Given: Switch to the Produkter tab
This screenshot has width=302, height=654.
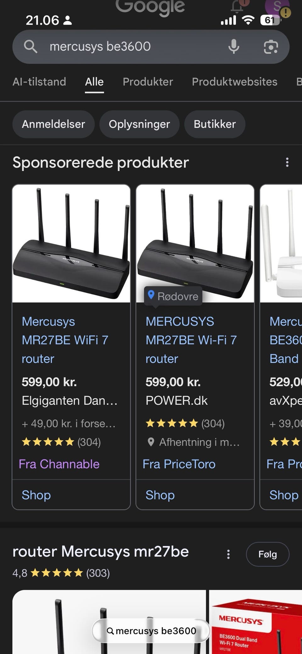Looking at the screenshot, I should pyautogui.click(x=148, y=82).
